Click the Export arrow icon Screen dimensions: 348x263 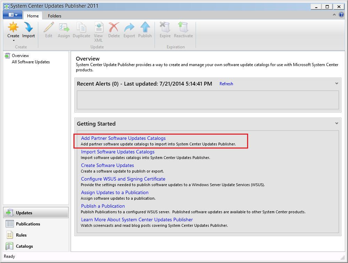tap(129, 27)
